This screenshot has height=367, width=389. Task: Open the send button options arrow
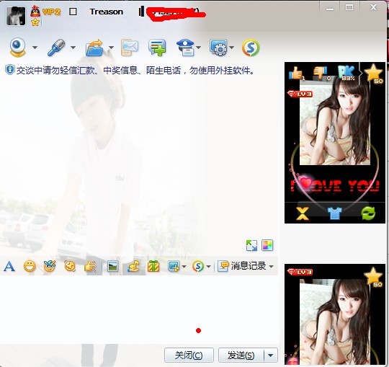pos(271,355)
